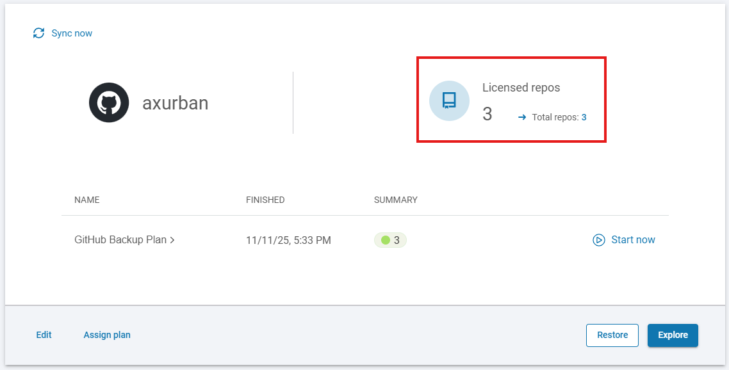The image size is (729, 370).
Task: Click the Licensed repos number 3
Action: pyautogui.click(x=487, y=115)
